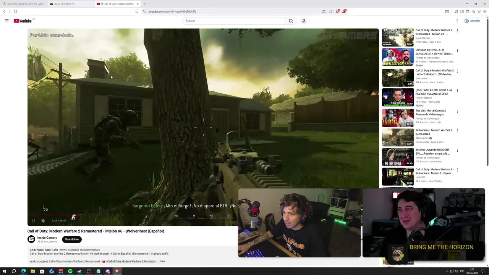
Task: Click the #MW2 hashtag link
Action: click(63, 250)
